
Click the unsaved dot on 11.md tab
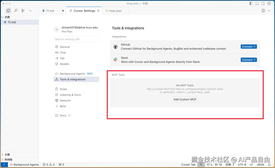(x=63, y=11)
